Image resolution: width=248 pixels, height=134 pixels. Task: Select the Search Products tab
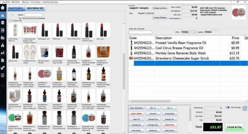pyautogui.click(x=16, y=8)
